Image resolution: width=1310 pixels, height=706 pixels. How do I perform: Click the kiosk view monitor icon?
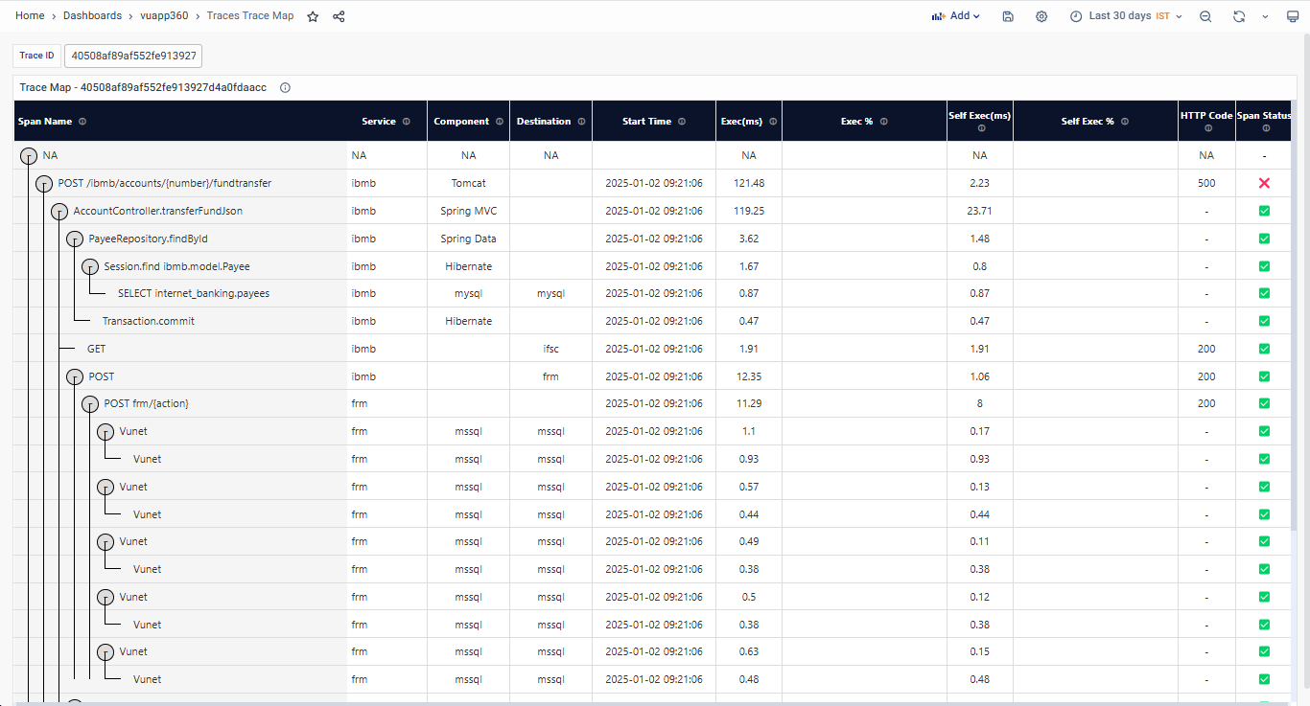(1292, 16)
